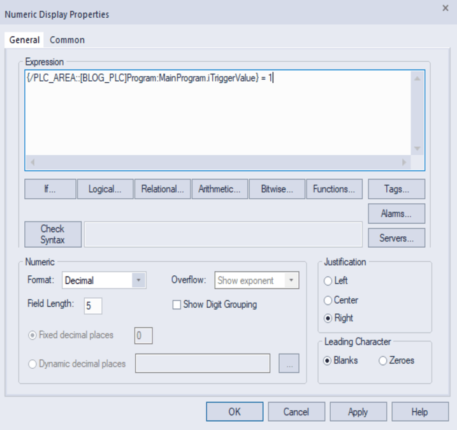
Task: Browse tags with the Tags... button
Action: point(396,189)
